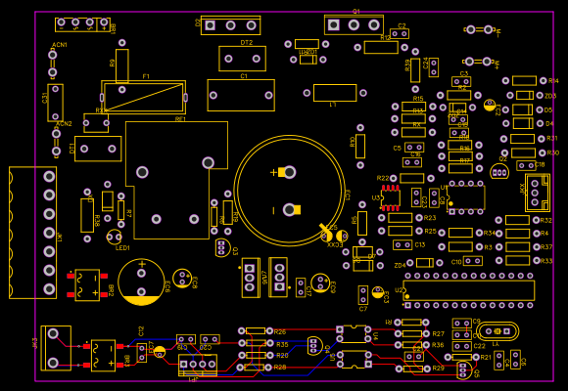568x391 pixels.
Task: Select the Q1 three-pin transistor footprint
Action: pyautogui.click(x=354, y=25)
